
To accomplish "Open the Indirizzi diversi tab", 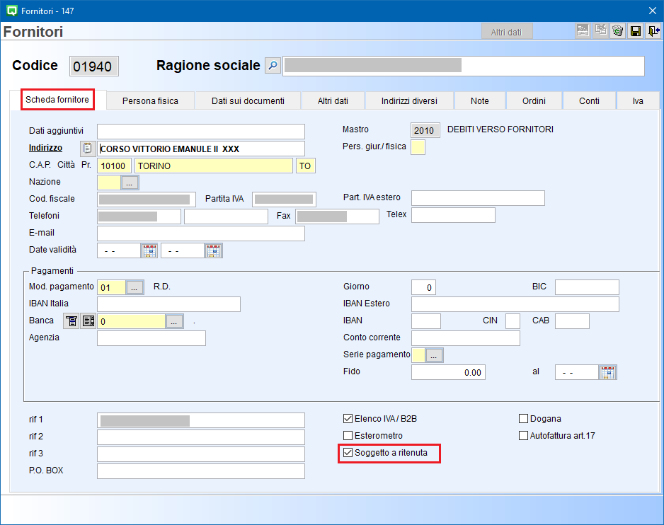I will [409, 101].
